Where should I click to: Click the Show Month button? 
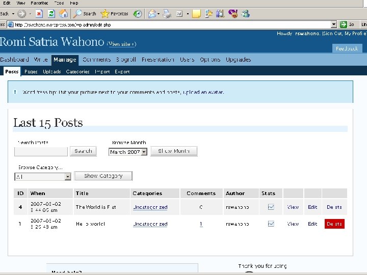[x=174, y=151]
